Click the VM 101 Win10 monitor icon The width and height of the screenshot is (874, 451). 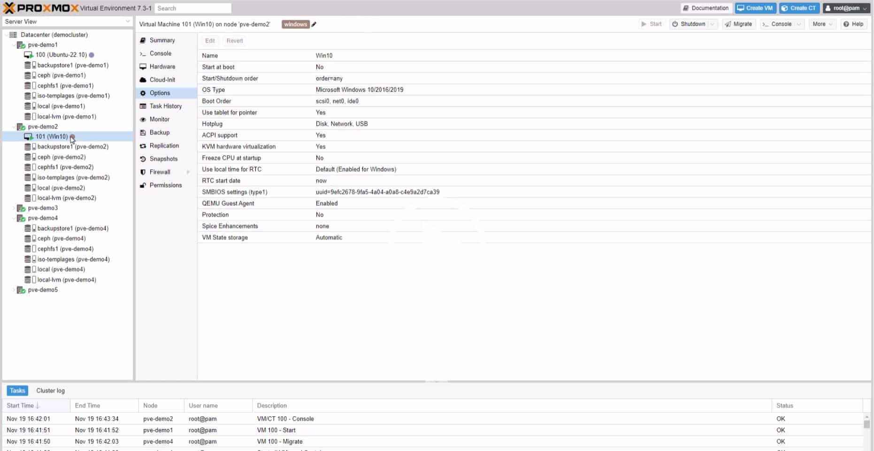(29, 137)
